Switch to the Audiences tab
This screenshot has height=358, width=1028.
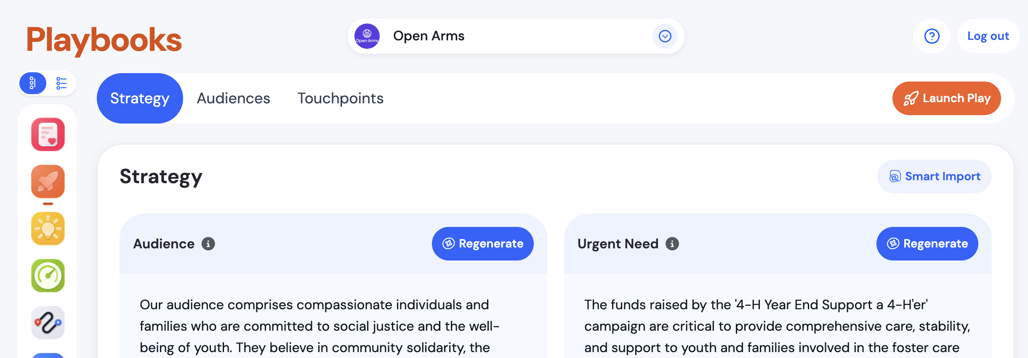point(233,98)
